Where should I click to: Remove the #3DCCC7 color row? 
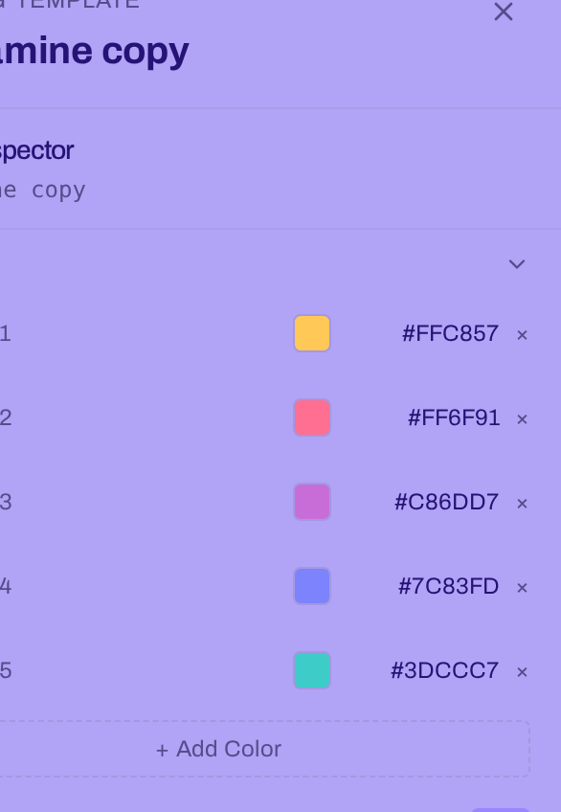pos(522,671)
